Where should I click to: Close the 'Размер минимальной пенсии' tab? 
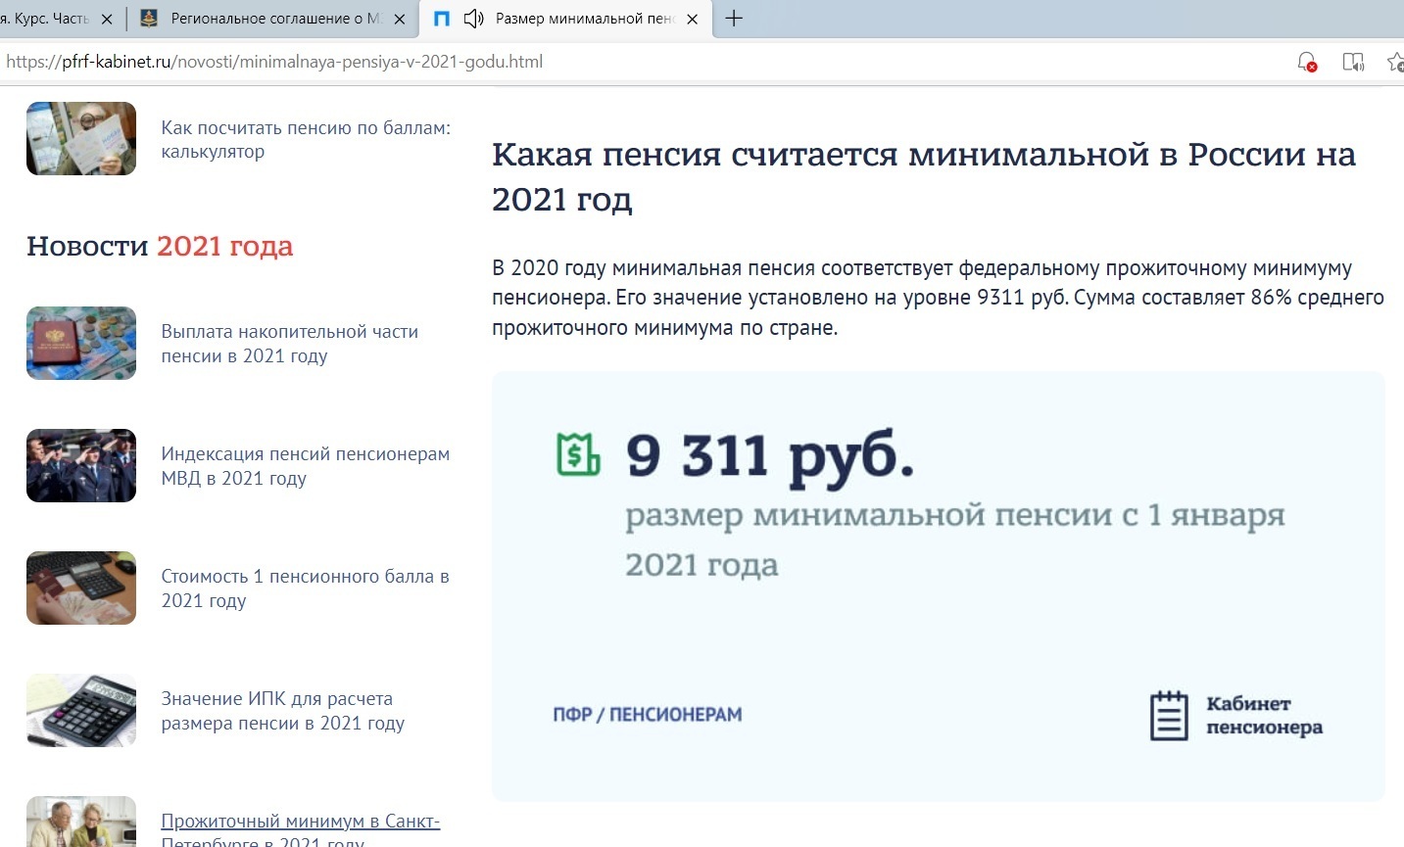692,19
